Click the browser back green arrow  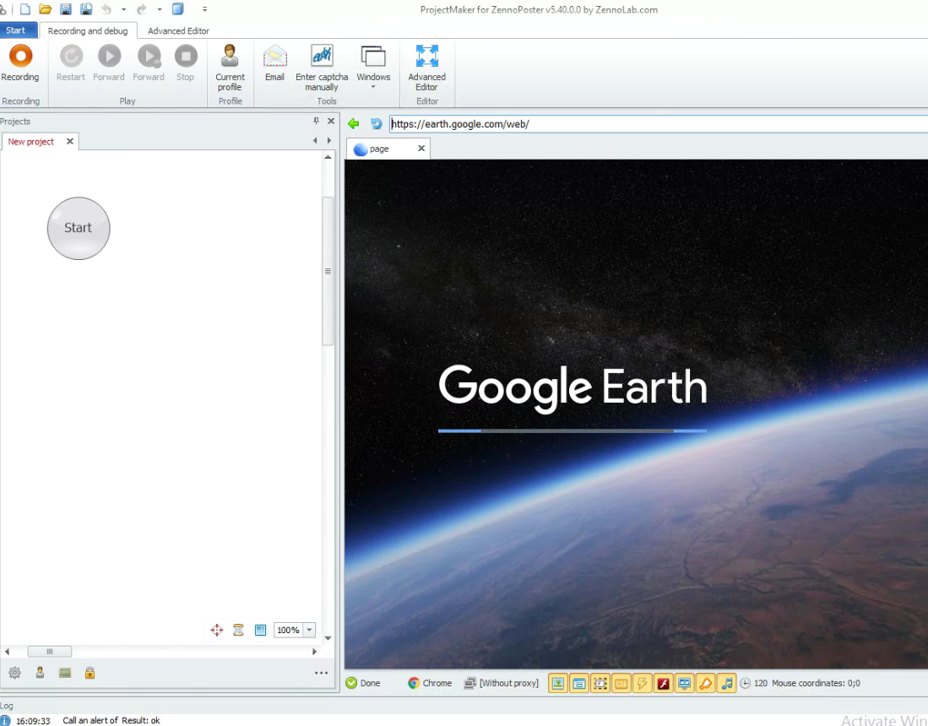(x=354, y=124)
